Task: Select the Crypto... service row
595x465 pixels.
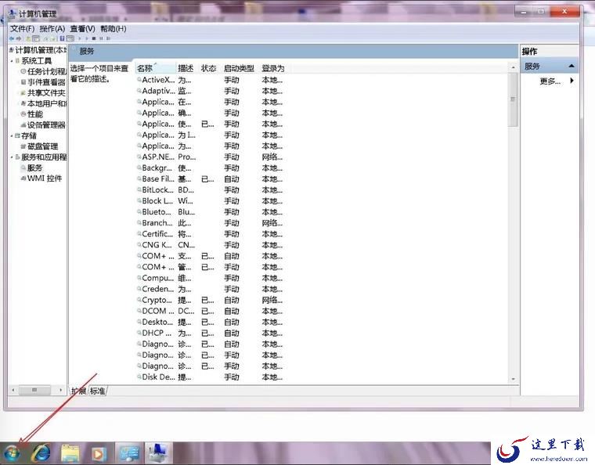Action: coord(211,300)
